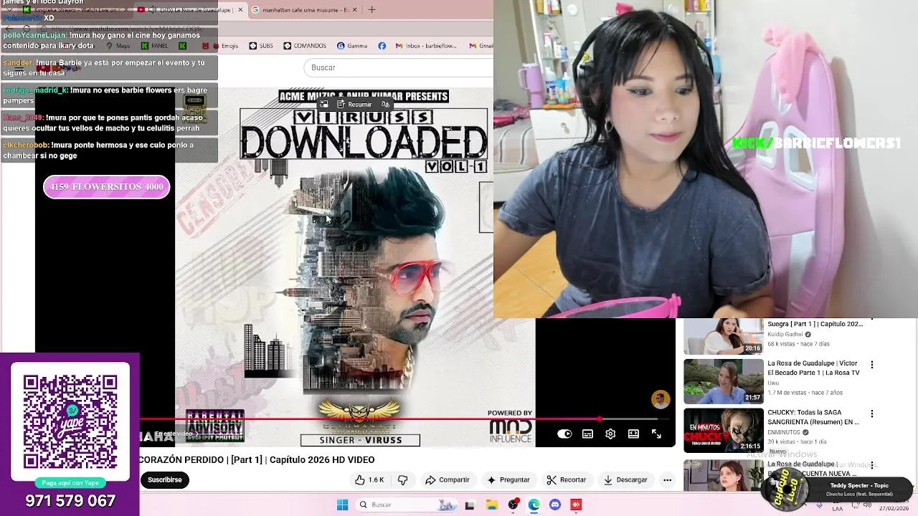Click the video progress bar scrubber
Image resolution: width=918 pixels, height=516 pixels.
point(600,419)
